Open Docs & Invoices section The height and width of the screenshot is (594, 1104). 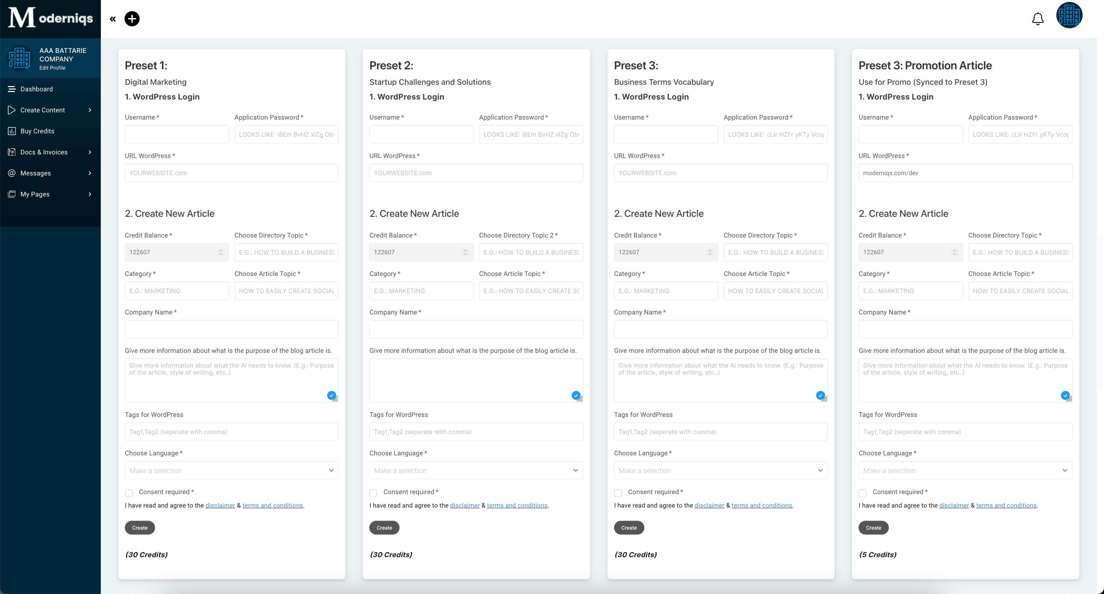pyautogui.click(x=44, y=152)
